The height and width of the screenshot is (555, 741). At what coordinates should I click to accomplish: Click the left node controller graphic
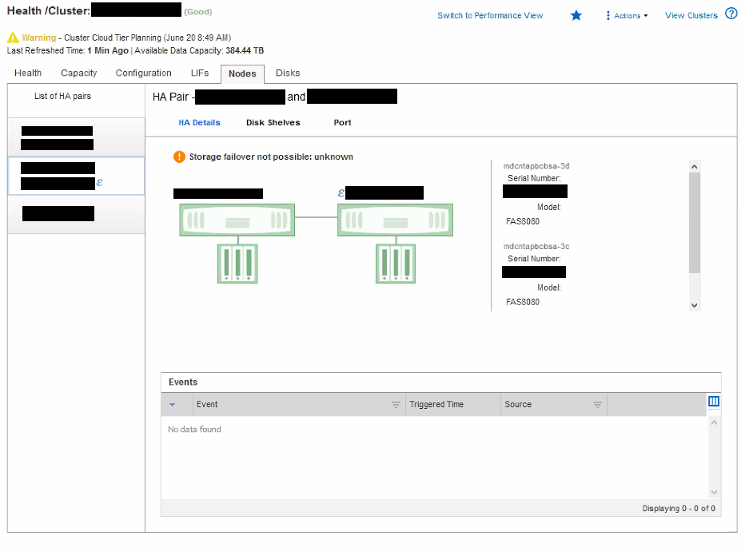pyautogui.click(x=237, y=220)
